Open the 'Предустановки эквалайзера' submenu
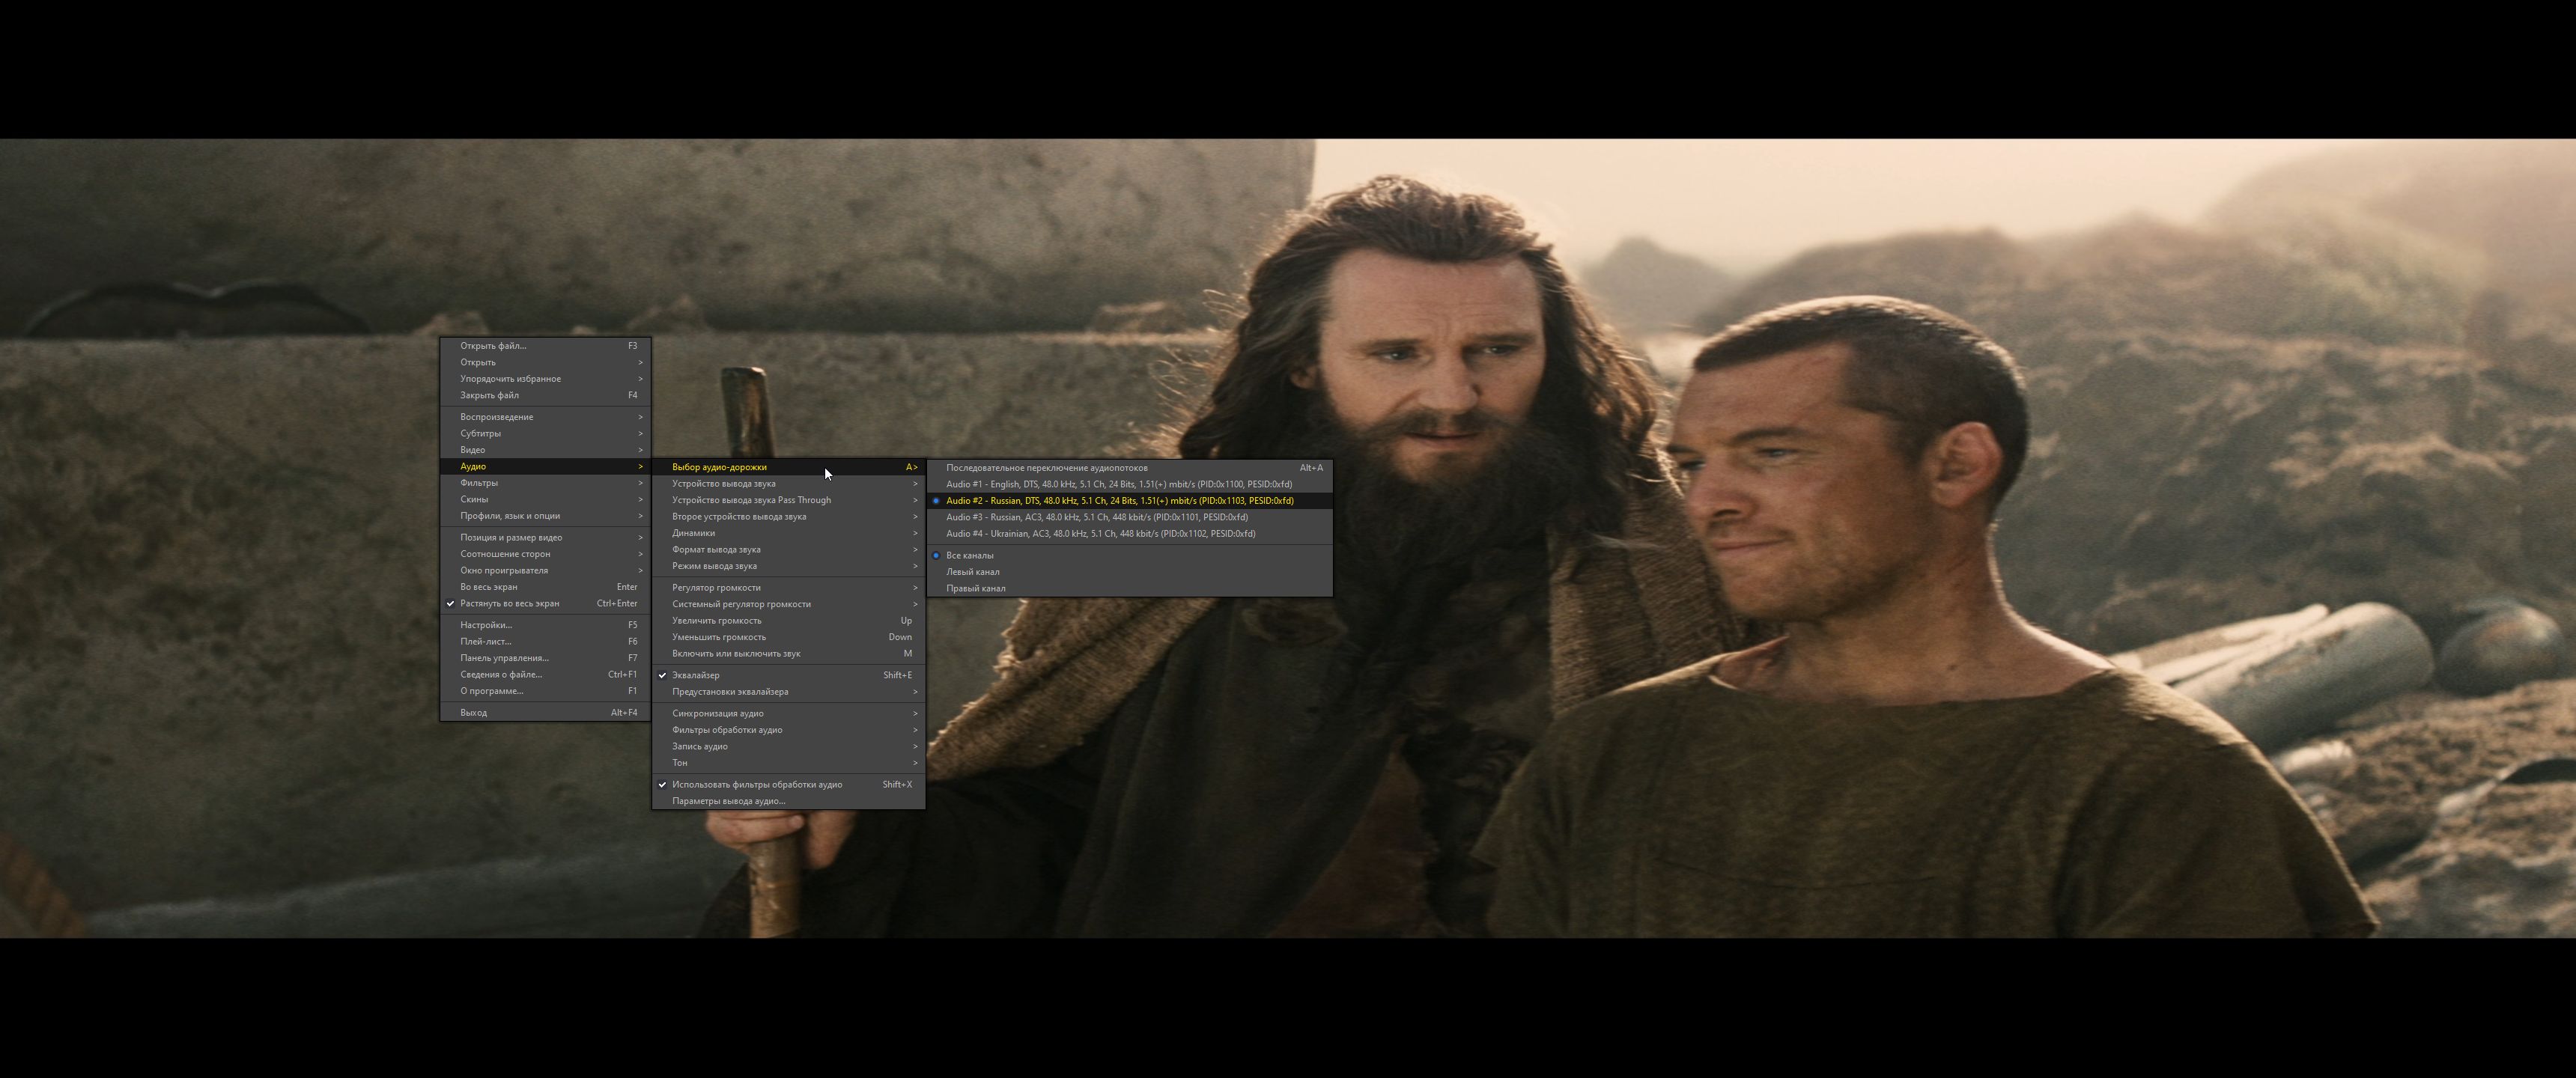Image resolution: width=2576 pixels, height=1078 pixels. (x=730, y=692)
